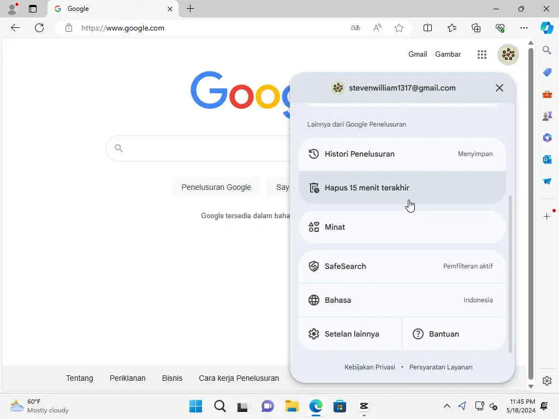Open sidebar Shopping tag icon

547,73
